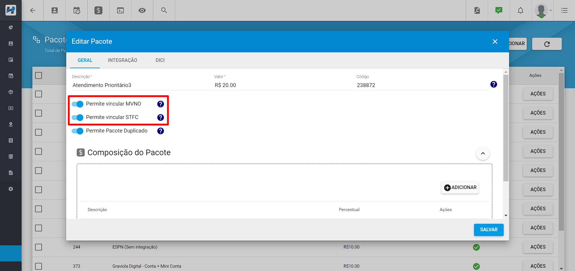Switch to the INTEGRAÇÃO tab
The image size is (575, 271).
click(123, 60)
